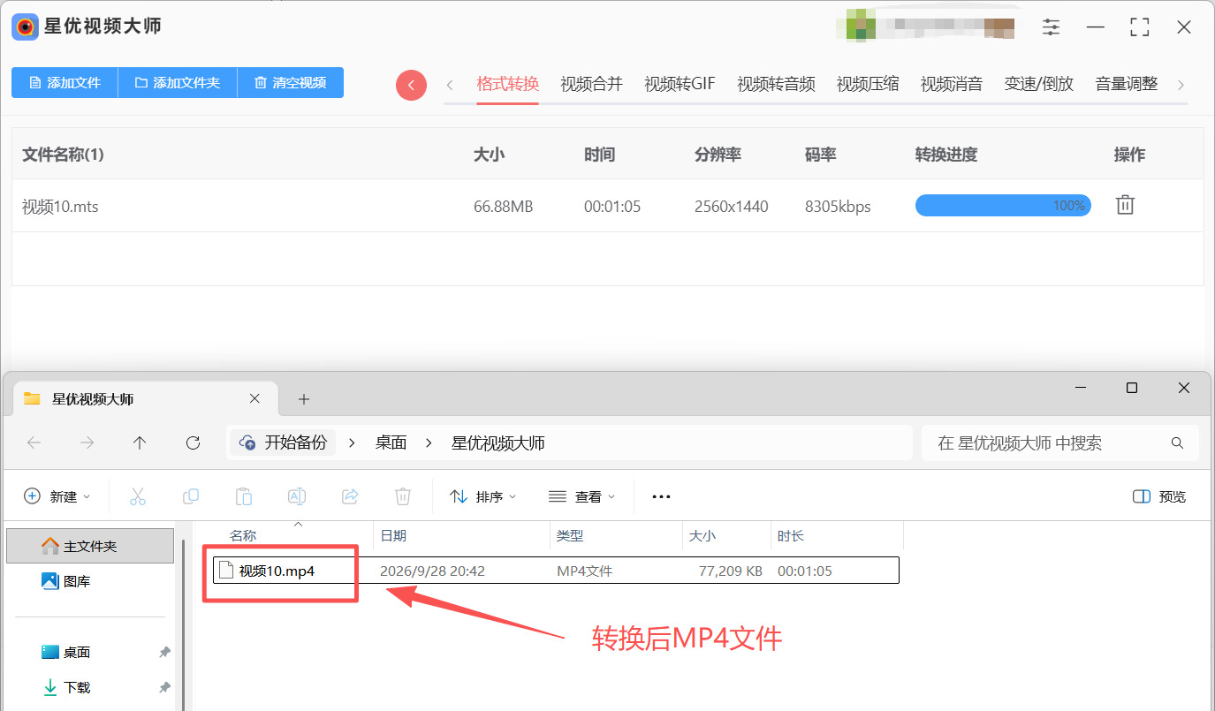The image size is (1215, 711).
Task: Click the 清空视频 button
Action: click(291, 83)
